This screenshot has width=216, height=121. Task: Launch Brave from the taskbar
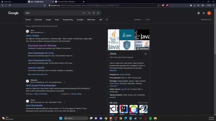pos(111,118)
